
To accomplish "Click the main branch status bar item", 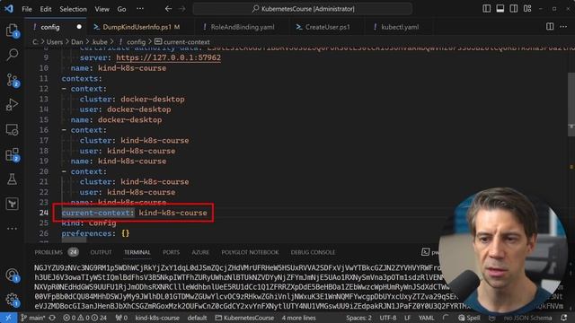I will pyautogui.click(x=33, y=318).
